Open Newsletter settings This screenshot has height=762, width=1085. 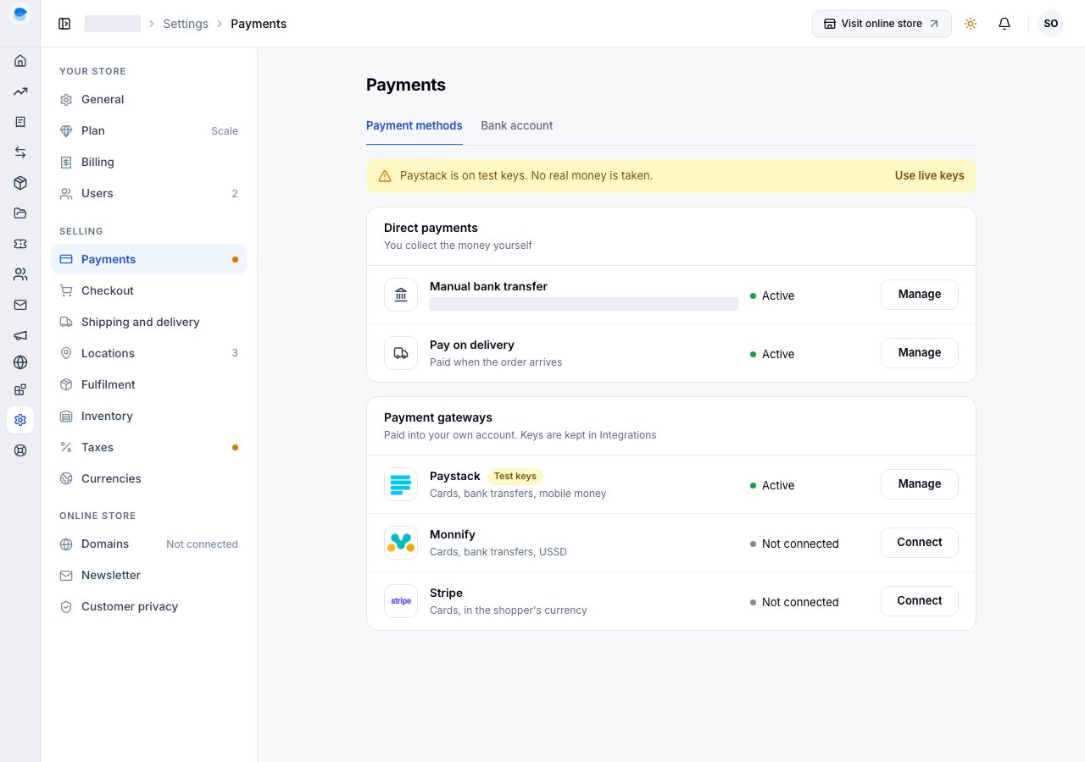[149, 575]
